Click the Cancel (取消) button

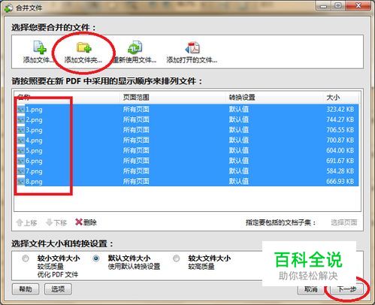[x=311, y=289]
